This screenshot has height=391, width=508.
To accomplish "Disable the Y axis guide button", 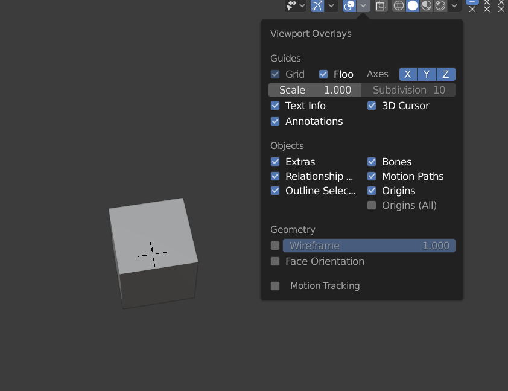I will point(427,74).
